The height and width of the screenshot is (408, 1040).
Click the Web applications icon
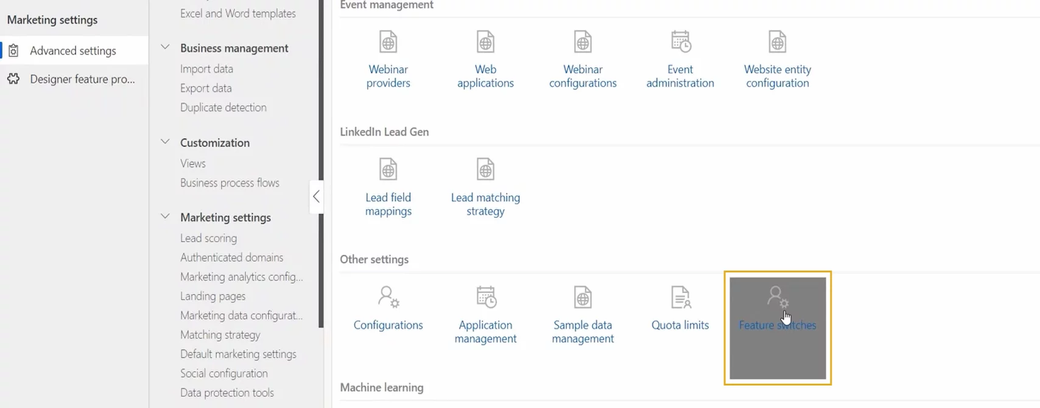click(485, 42)
